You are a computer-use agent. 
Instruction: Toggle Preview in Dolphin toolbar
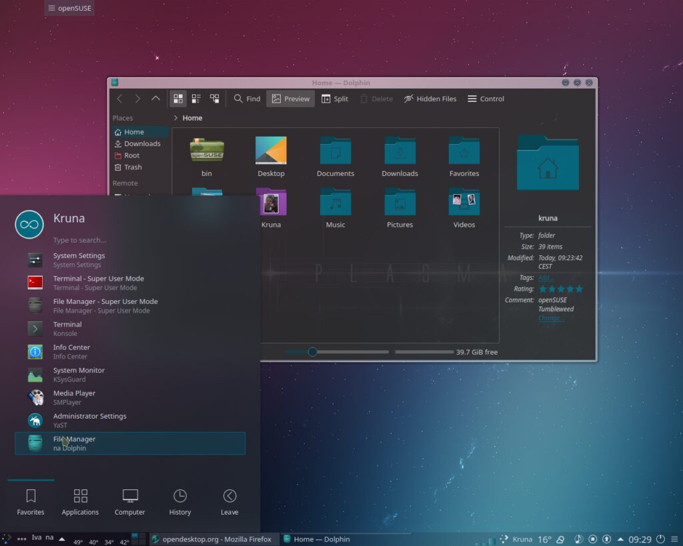[291, 99]
